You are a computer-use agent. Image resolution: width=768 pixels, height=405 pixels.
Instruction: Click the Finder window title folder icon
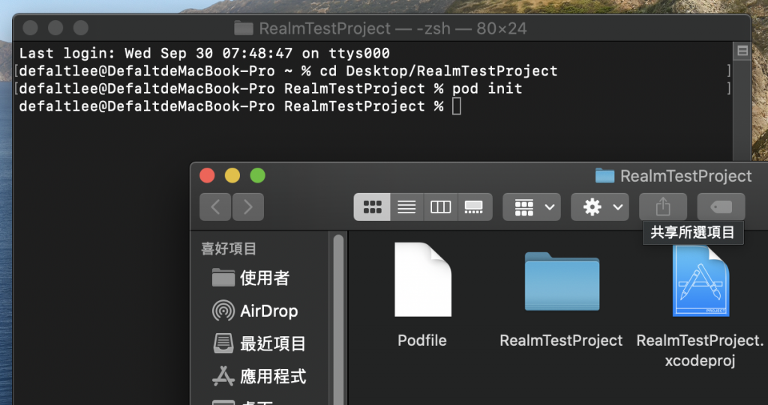(605, 176)
